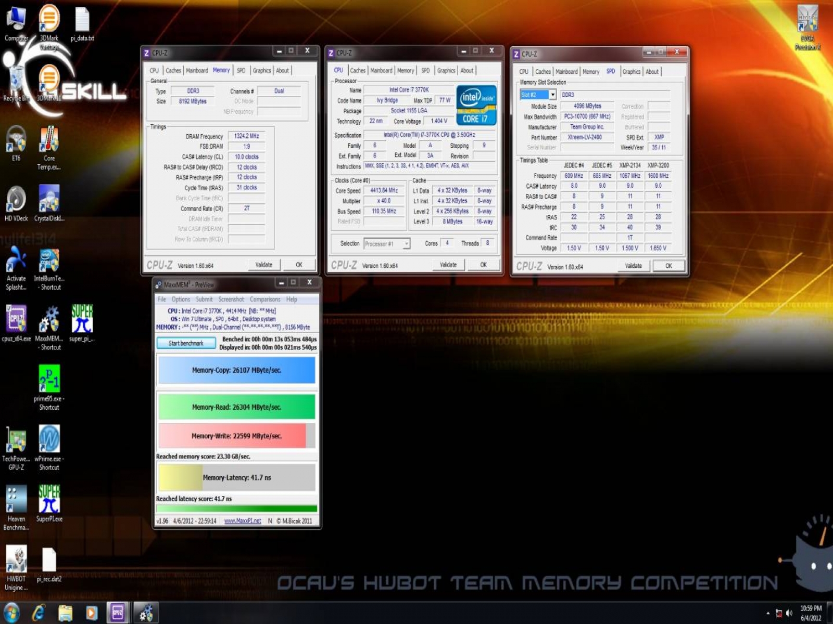Open the super_pi desktop icon
833x624 pixels.
coord(82,323)
